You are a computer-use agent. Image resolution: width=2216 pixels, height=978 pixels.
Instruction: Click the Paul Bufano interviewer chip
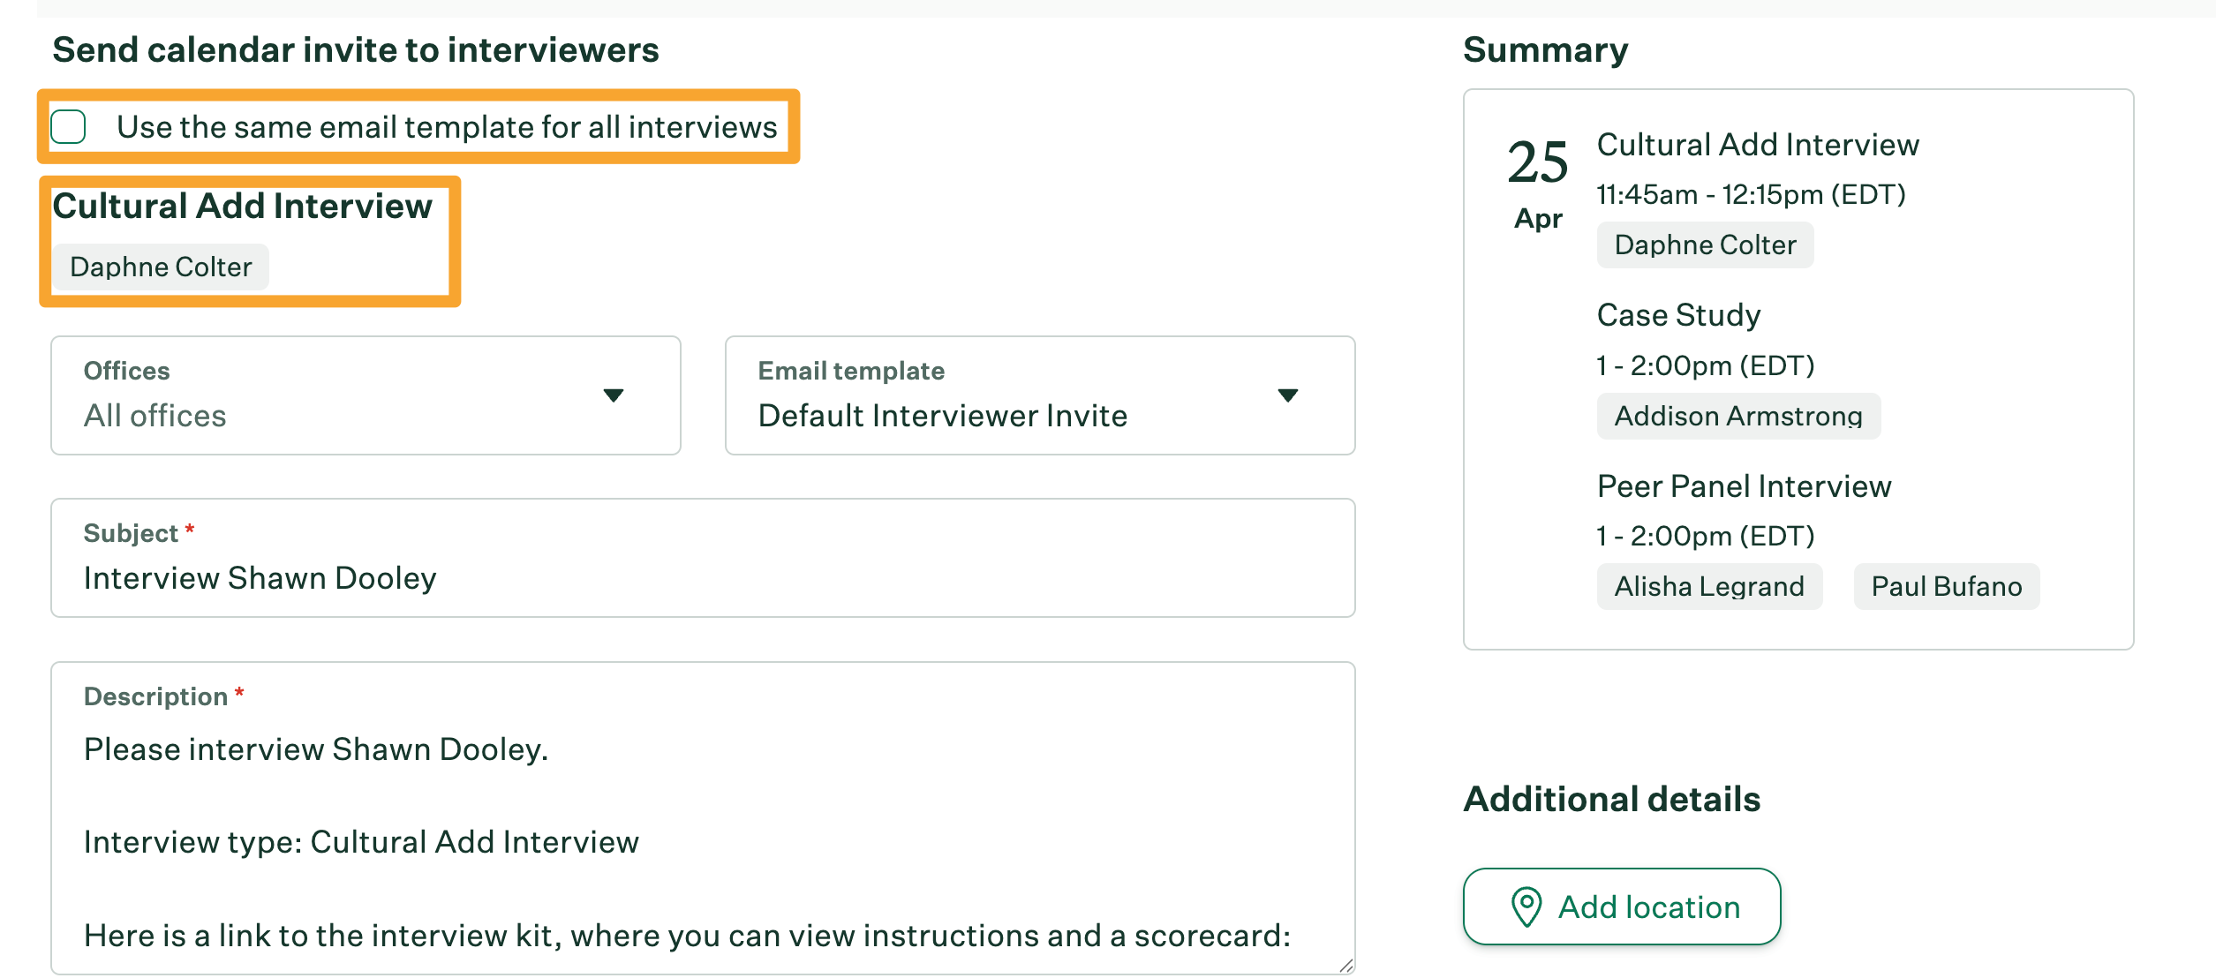[x=1946, y=586]
